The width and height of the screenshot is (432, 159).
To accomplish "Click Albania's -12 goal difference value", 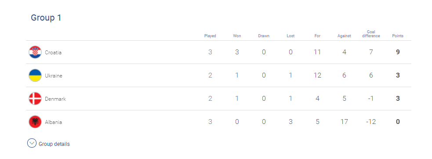I will pos(371,122).
